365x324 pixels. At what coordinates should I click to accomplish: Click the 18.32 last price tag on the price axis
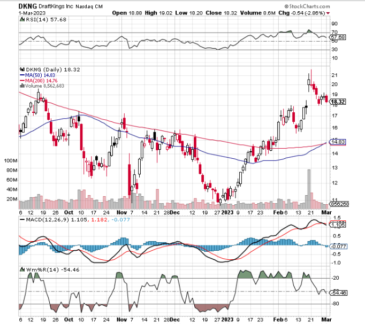point(338,102)
